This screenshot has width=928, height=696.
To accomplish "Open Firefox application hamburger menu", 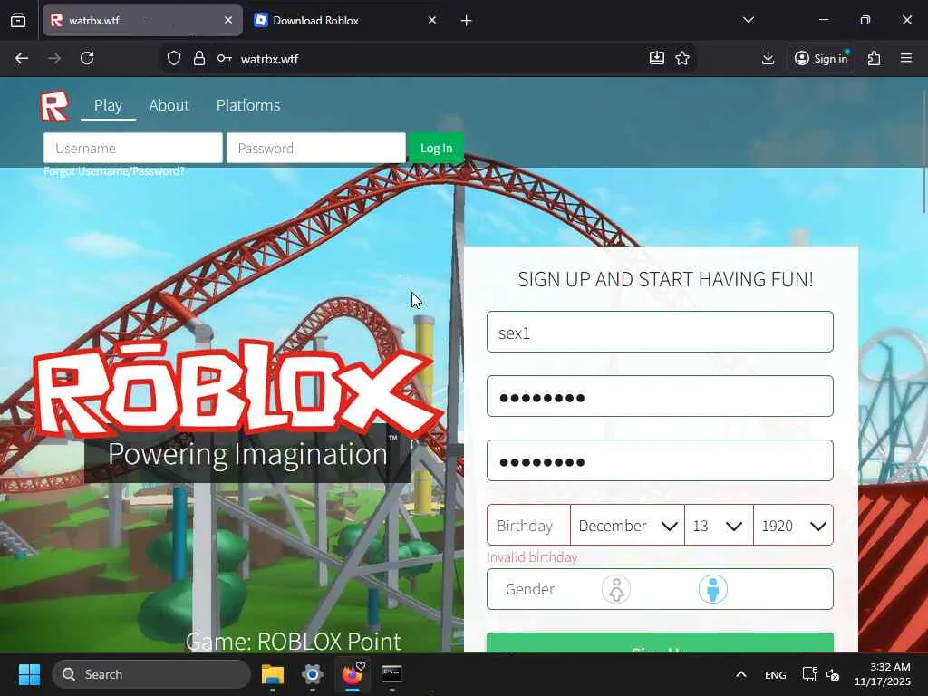I will (x=906, y=58).
